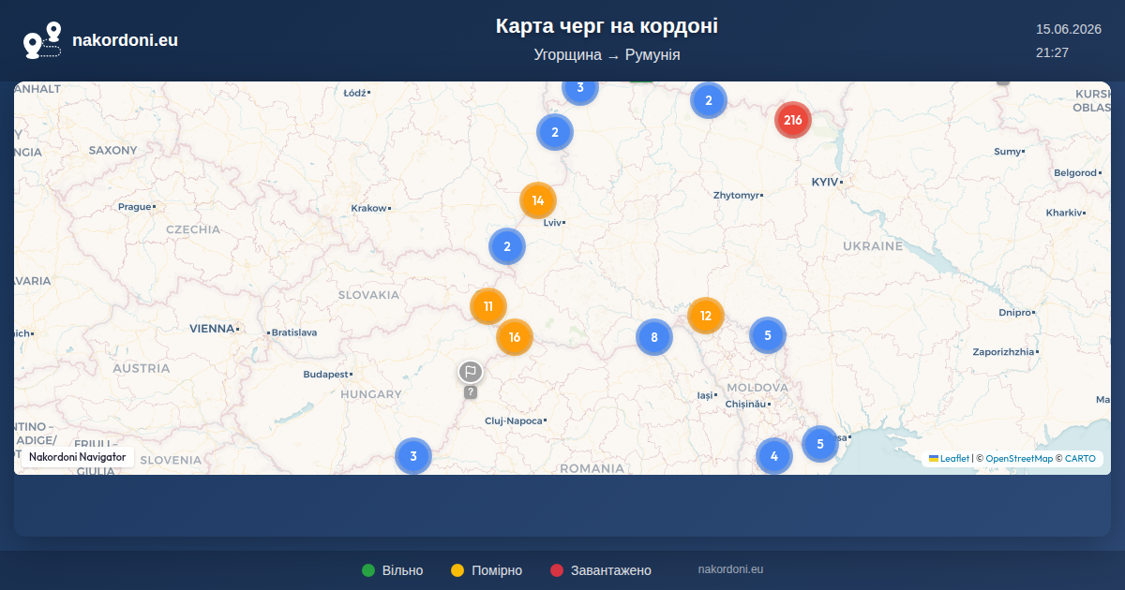Select the orange cluster marker numbered 11

(488, 306)
